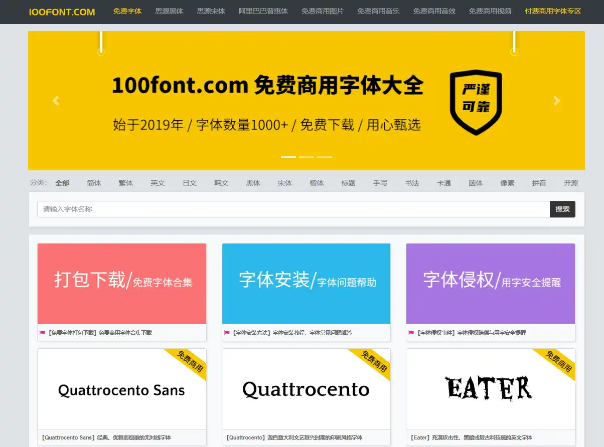Open 【Eater】 description link
604x447 pixels.
[470, 437]
